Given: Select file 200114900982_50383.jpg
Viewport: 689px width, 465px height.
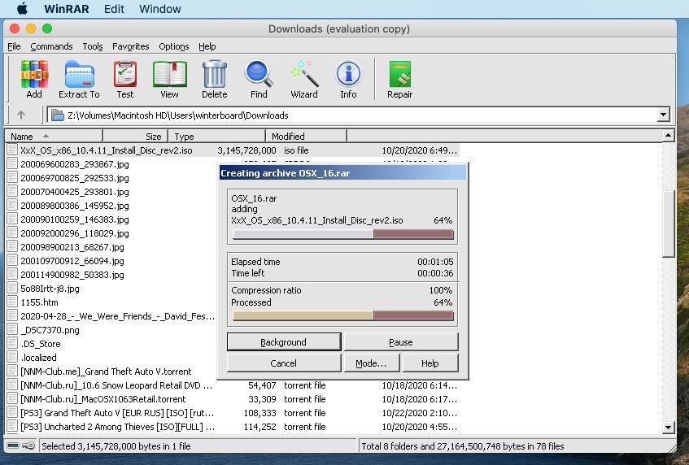Looking at the screenshot, I should tap(72, 275).
